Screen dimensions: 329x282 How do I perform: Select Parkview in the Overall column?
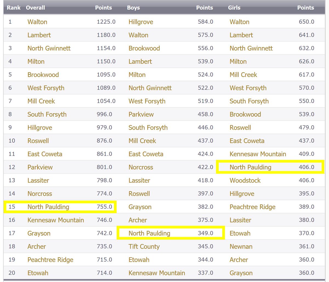[x=40, y=167]
